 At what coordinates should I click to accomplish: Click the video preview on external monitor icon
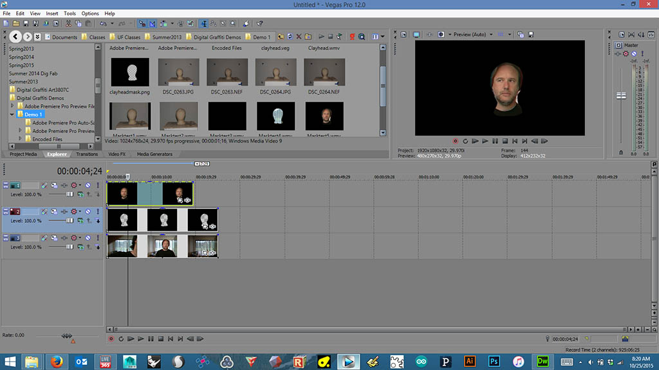[x=416, y=34]
